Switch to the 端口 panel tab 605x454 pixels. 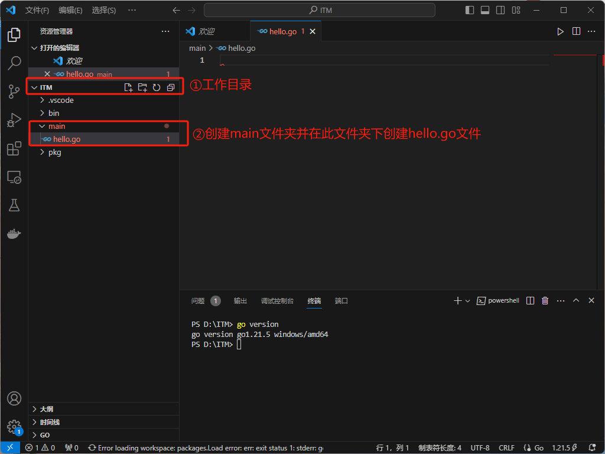(x=341, y=301)
